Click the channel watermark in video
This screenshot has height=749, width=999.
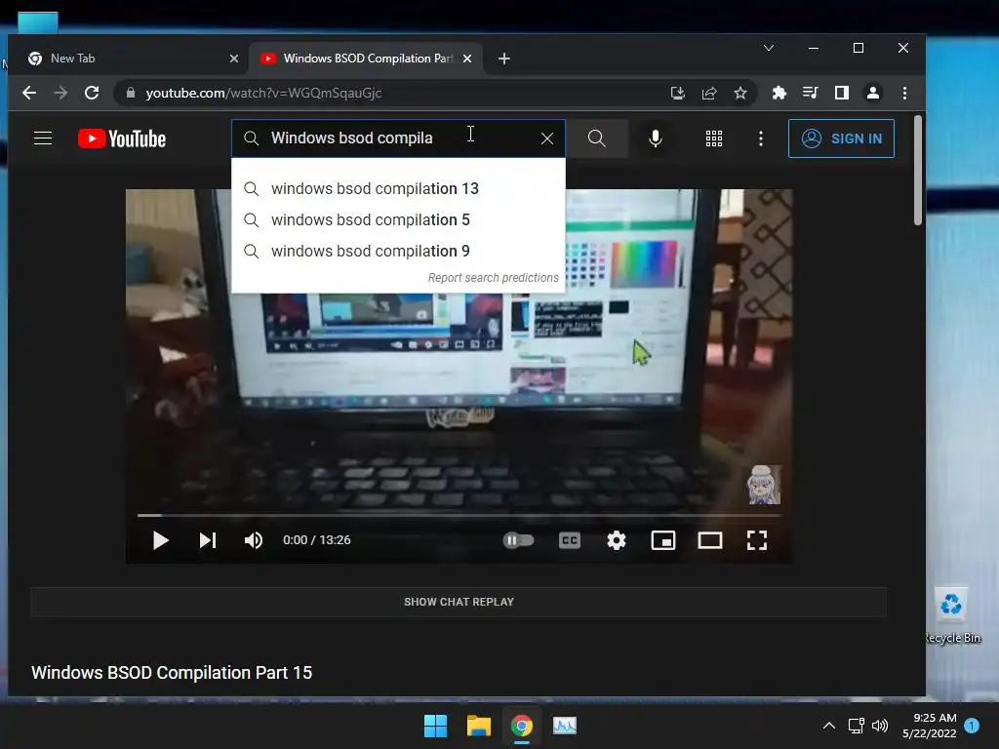[x=763, y=485]
